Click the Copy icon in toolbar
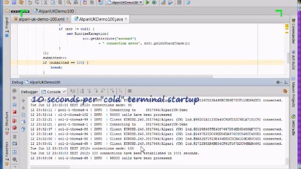This screenshot has width=301, height=169. coord(53,2)
